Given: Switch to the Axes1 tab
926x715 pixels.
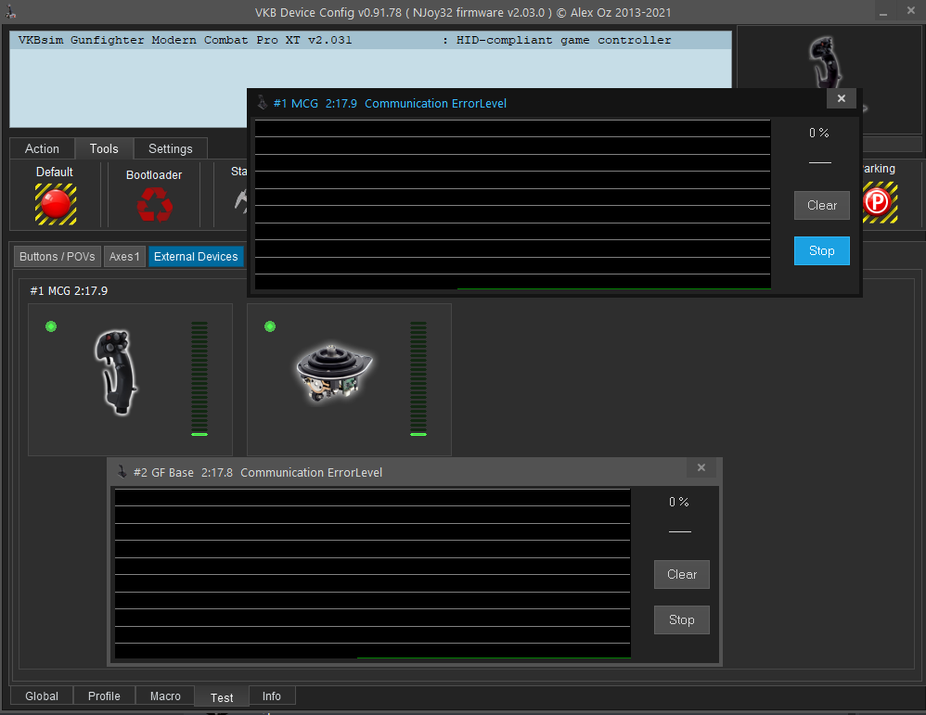Looking at the screenshot, I should coord(124,257).
